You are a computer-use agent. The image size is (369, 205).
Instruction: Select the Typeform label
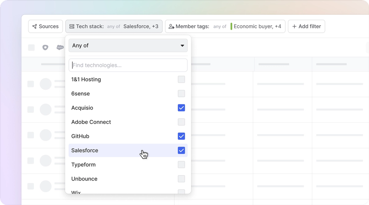(84, 165)
